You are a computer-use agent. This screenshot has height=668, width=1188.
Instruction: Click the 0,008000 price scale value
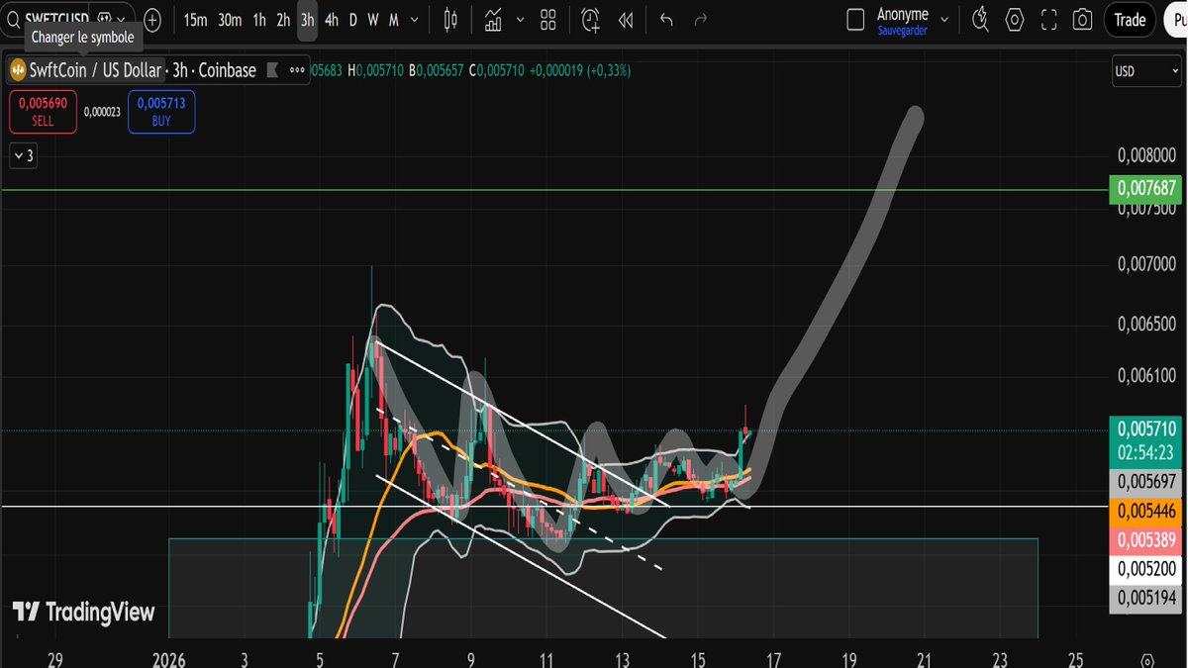pos(1147,155)
